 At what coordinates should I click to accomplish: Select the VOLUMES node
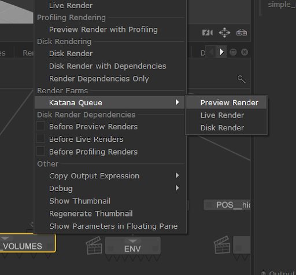coord(28,243)
